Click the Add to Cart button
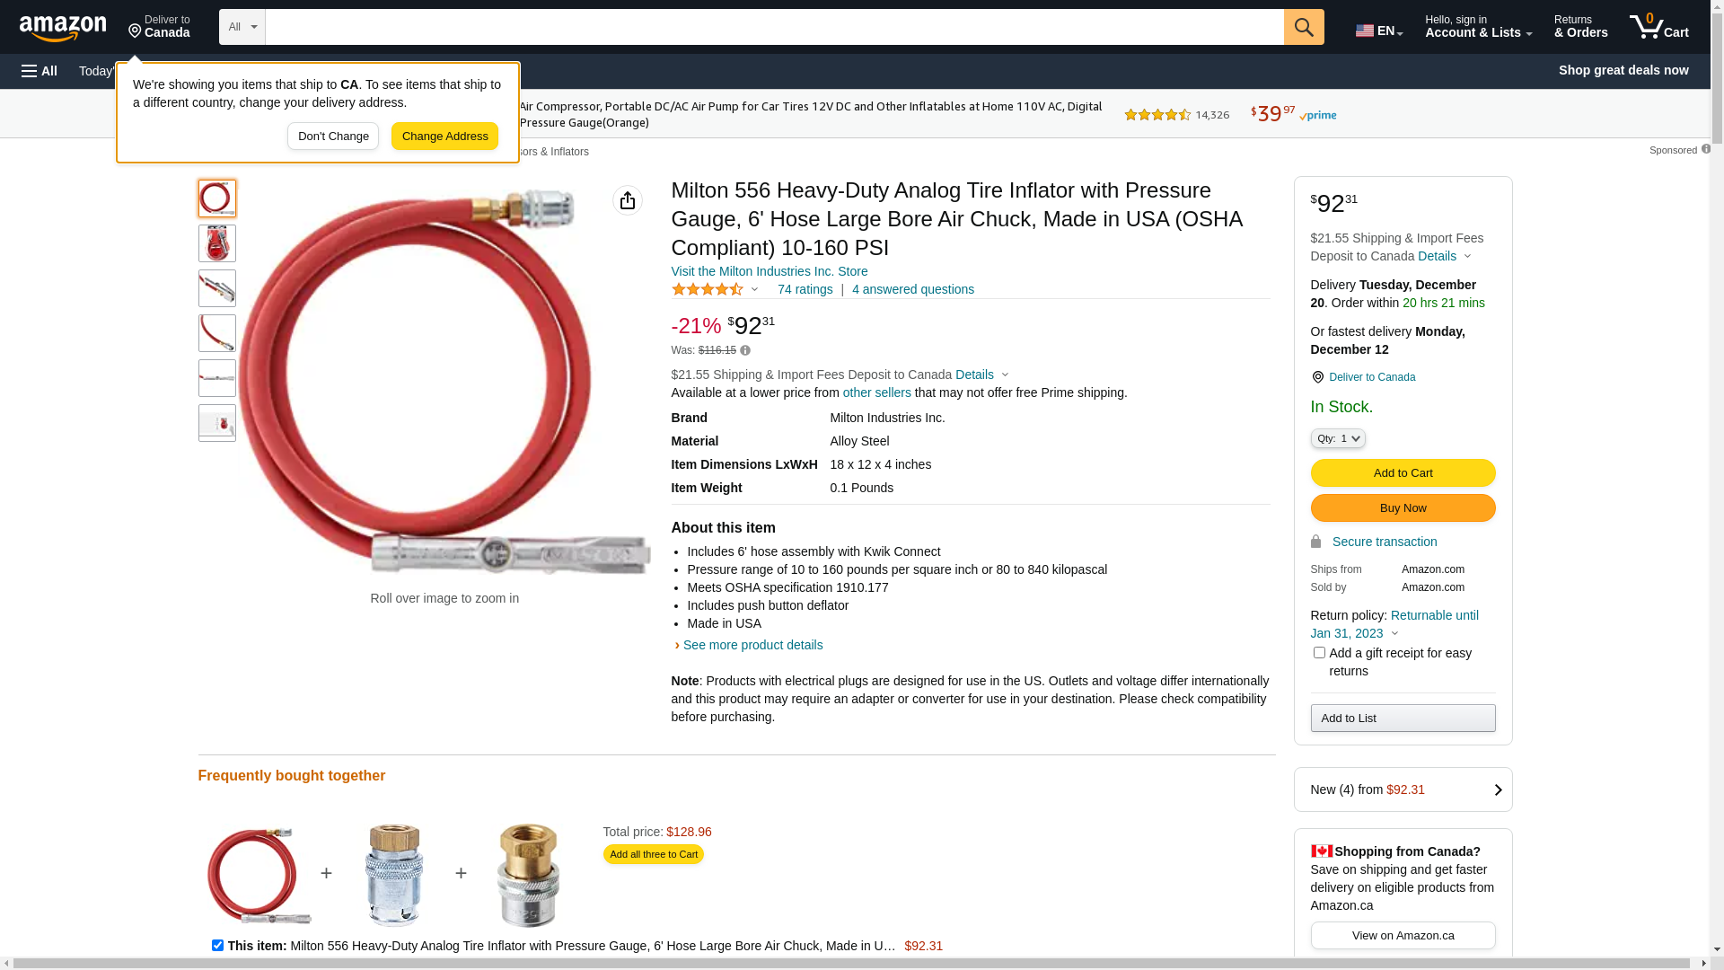Screen dimensions: 1724x970 (x=1403, y=473)
